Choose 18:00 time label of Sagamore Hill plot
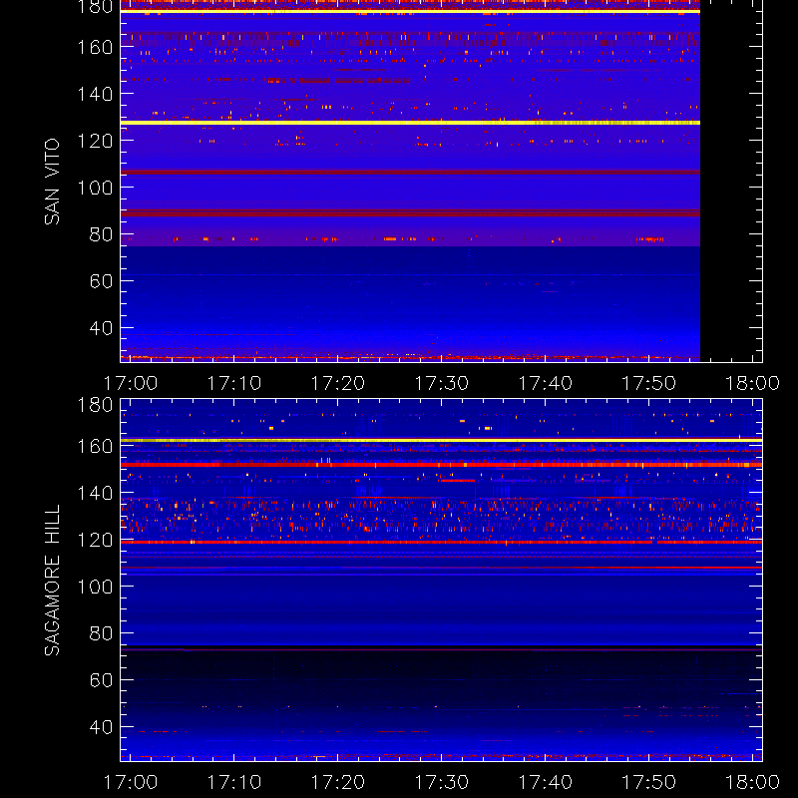This screenshot has height=798, width=798. click(x=752, y=782)
